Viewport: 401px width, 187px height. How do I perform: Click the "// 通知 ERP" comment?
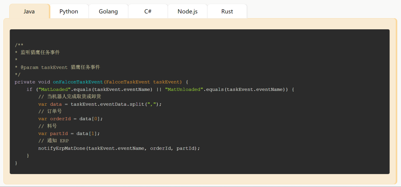click(x=53, y=141)
